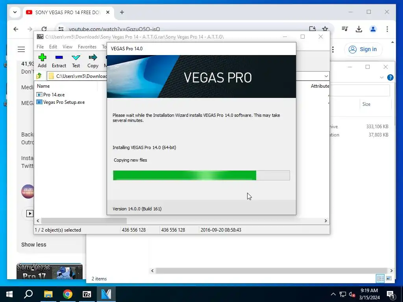Click the network tray icon
This screenshot has width=403, height=302.
(343, 294)
